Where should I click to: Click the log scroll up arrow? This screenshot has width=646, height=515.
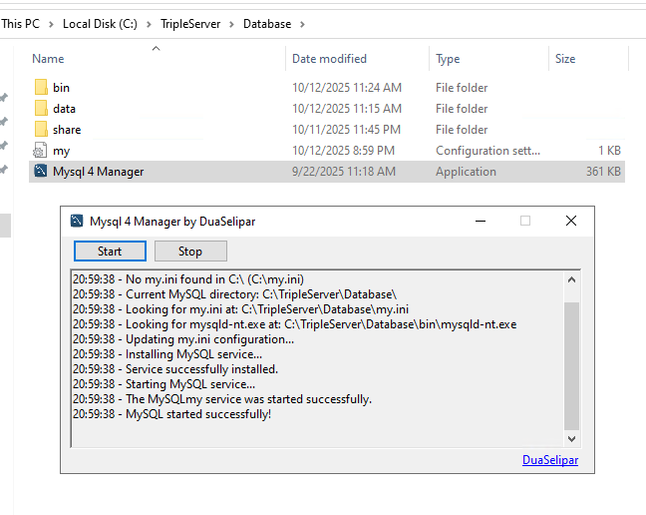571,280
